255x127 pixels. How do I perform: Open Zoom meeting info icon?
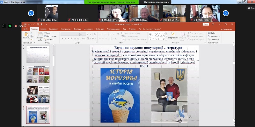point(4,26)
